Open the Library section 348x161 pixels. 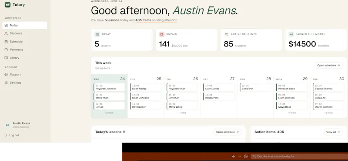pos(25,58)
